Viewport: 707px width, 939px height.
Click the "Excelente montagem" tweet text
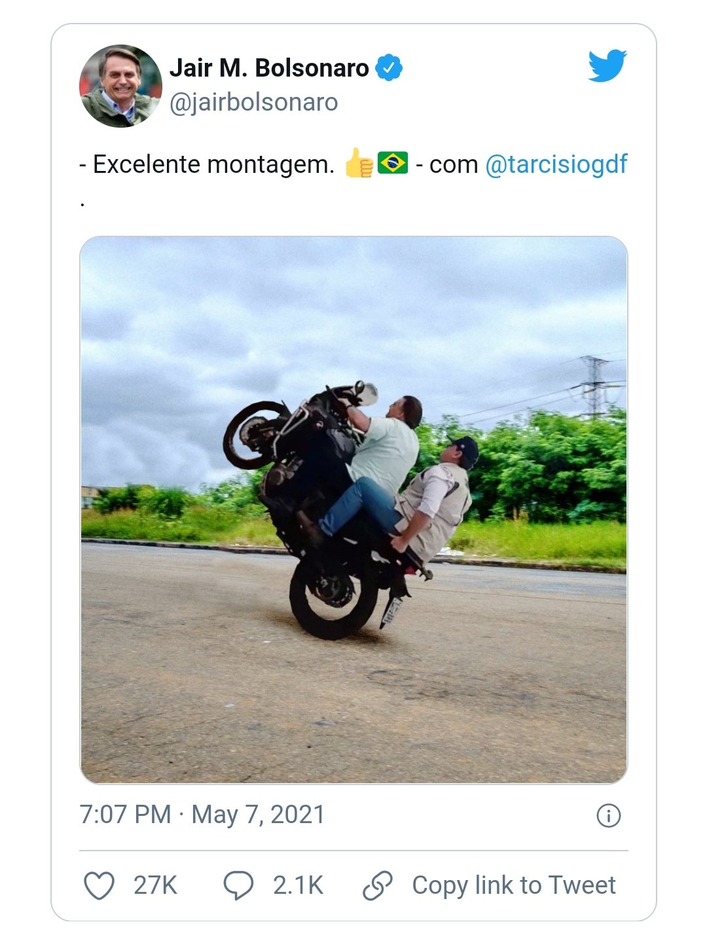click(x=213, y=164)
